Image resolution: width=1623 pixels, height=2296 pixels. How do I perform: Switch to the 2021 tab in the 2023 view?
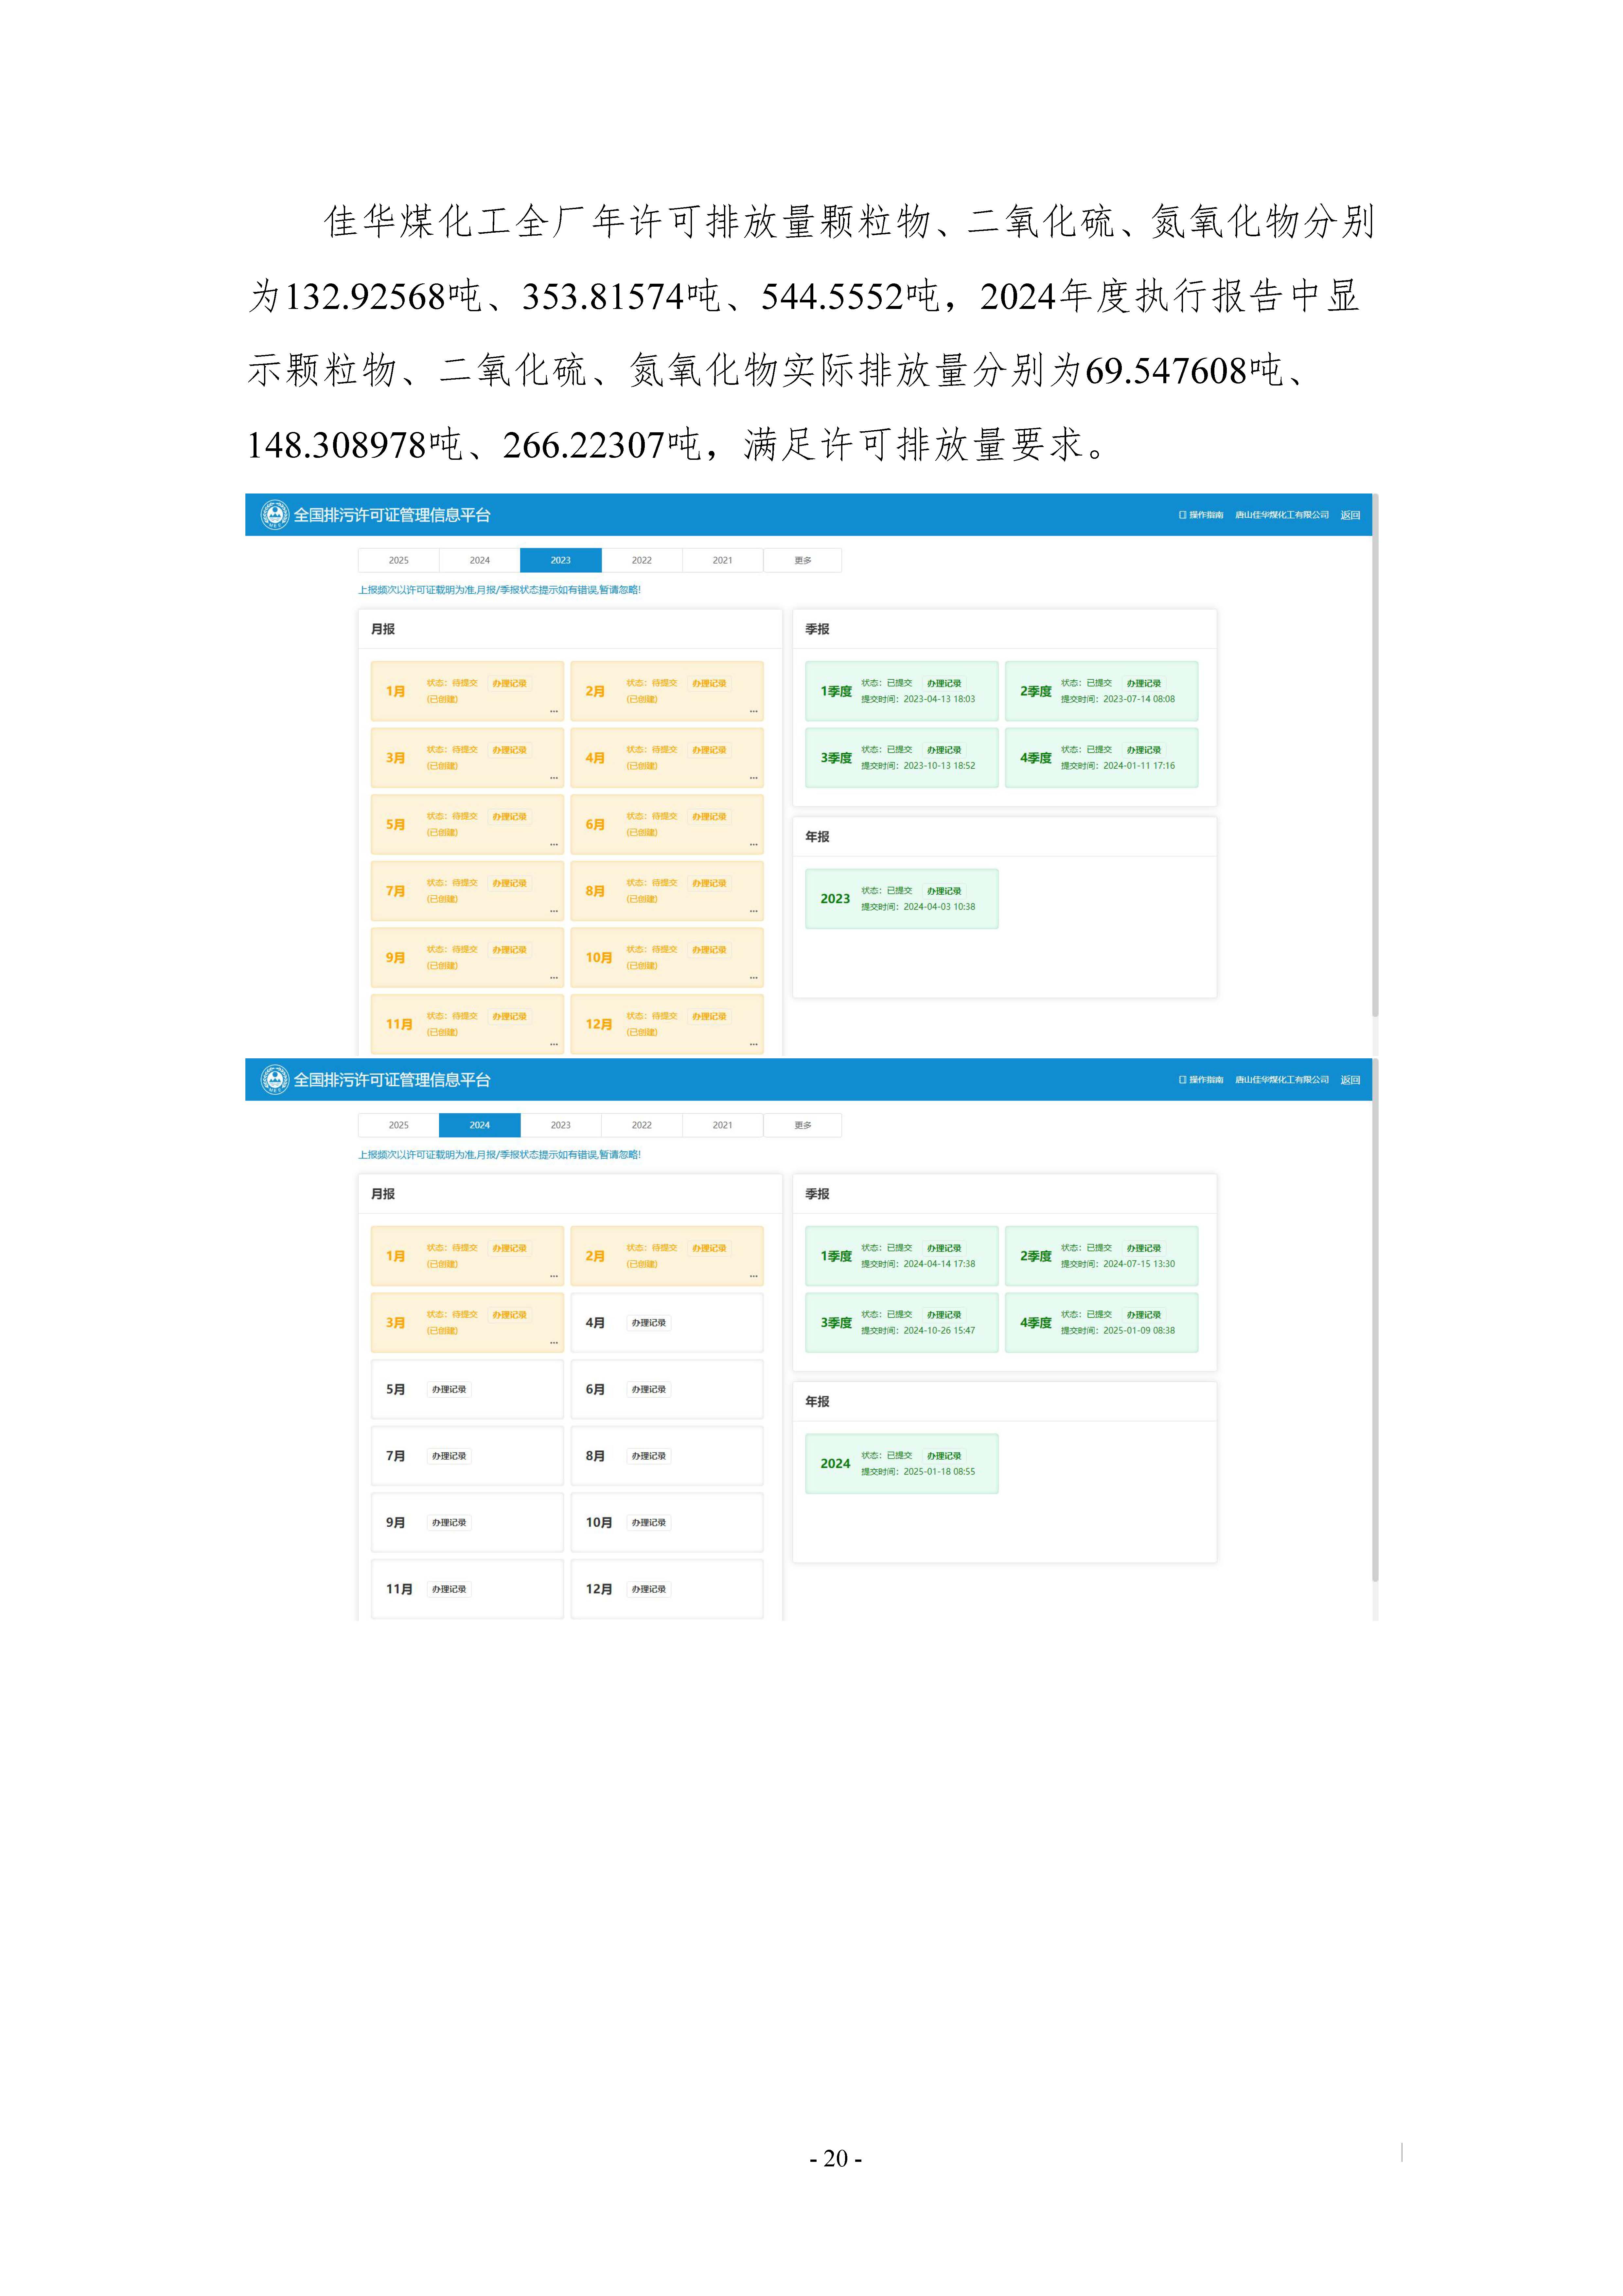pyautogui.click(x=723, y=560)
